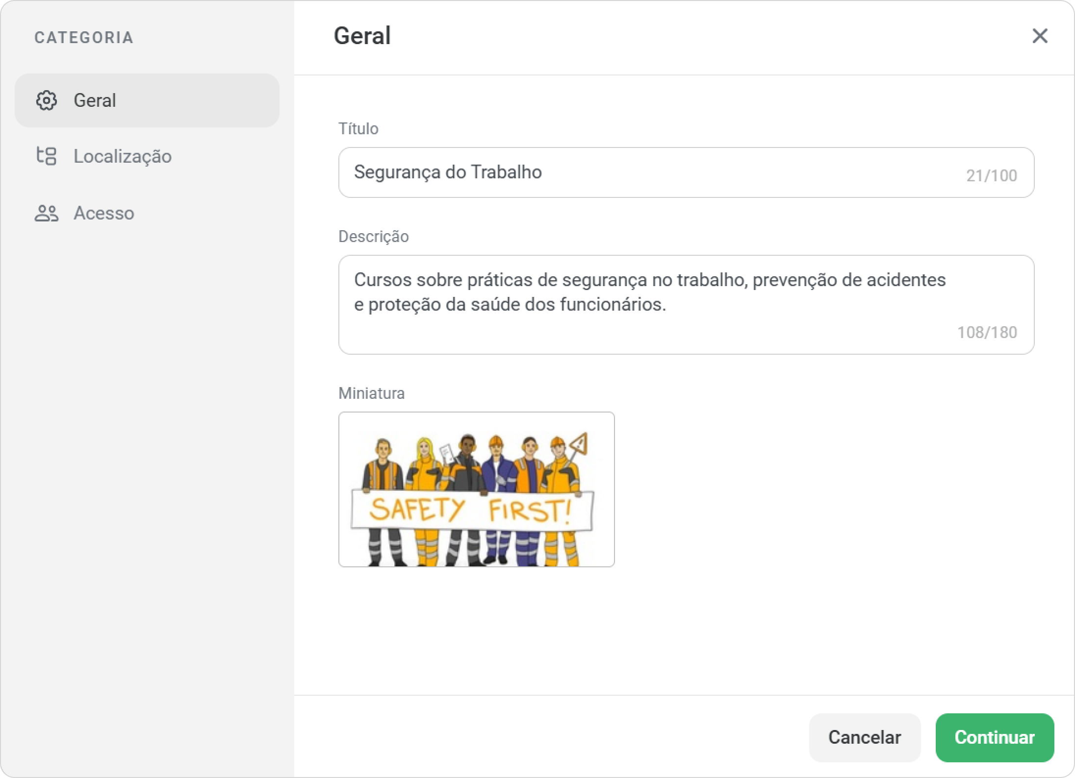Image resolution: width=1075 pixels, height=778 pixels.
Task: Select the Safety First thumbnail image
Action: tap(476, 489)
